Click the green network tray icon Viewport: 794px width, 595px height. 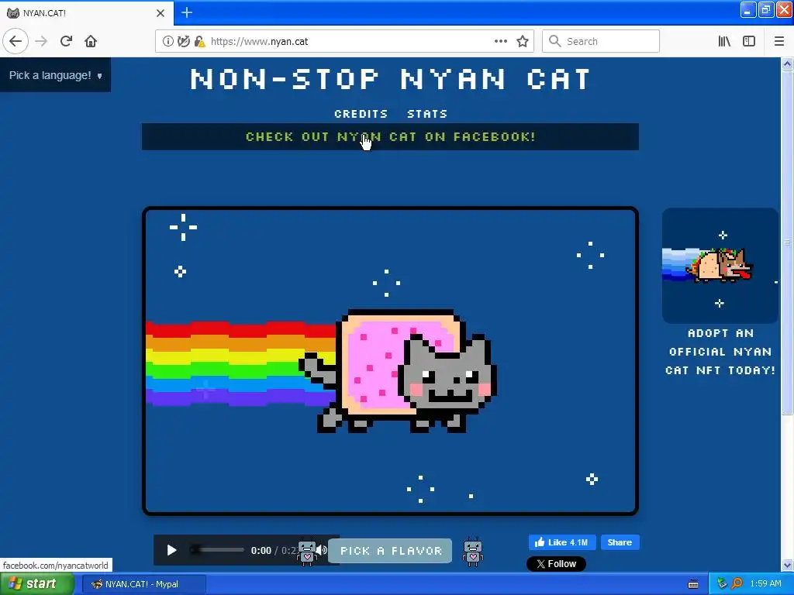pos(722,584)
